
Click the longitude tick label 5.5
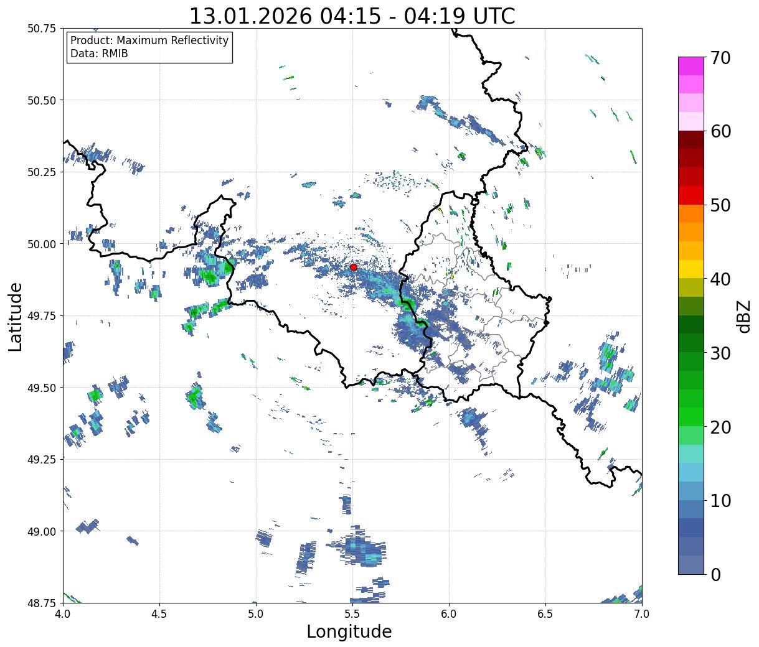(x=352, y=614)
